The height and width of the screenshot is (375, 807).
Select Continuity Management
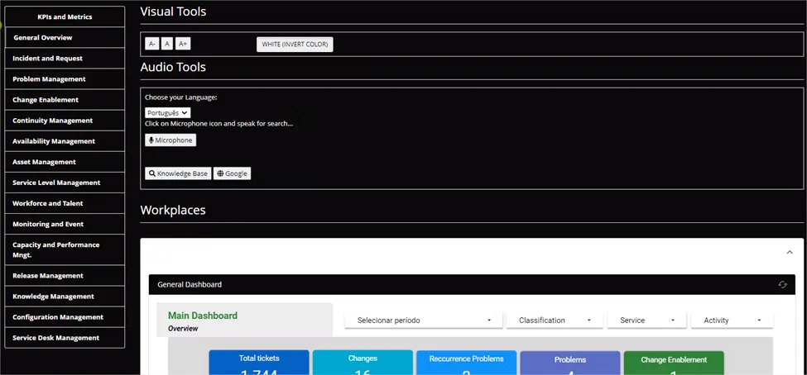(x=65, y=121)
